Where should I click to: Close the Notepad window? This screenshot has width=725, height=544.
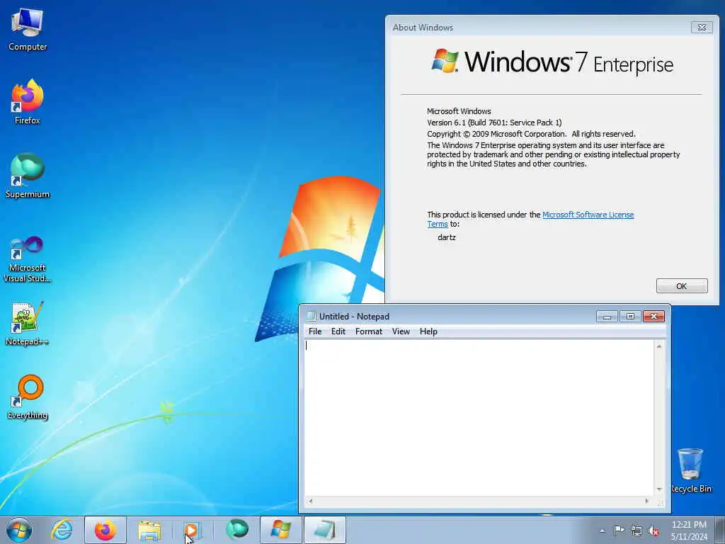click(x=653, y=317)
